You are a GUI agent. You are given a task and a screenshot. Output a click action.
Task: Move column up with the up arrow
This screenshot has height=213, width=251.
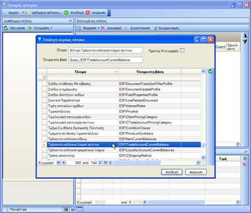pyautogui.click(x=245, y=35)
